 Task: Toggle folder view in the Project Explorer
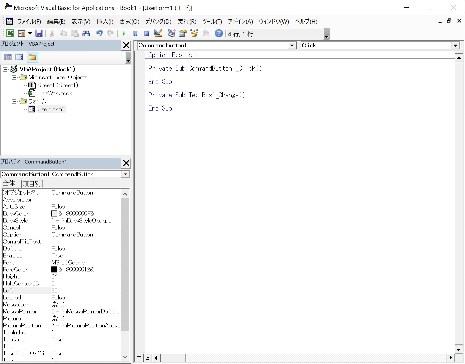32,57
